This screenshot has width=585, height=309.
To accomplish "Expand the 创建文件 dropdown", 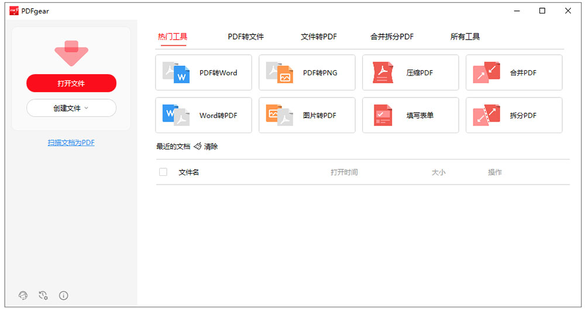I will (x=71, y=108).
